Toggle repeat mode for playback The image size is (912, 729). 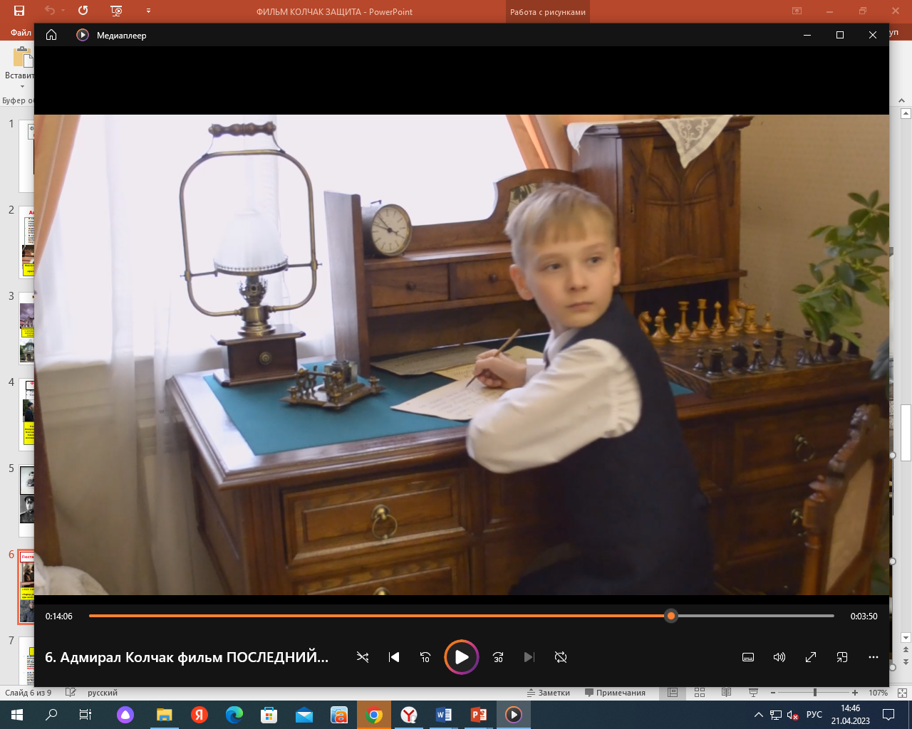(x=561, y=657)
